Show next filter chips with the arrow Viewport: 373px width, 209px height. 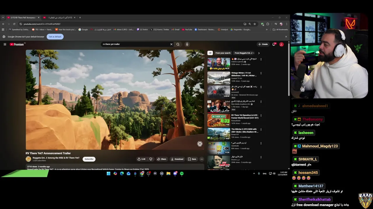pos(259,53)
